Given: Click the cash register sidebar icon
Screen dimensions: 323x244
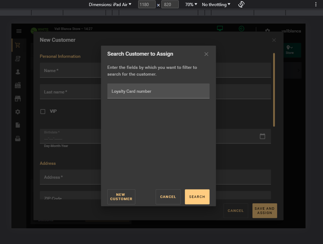Looking at the screenshot, I should pyautogui.click(x=17, y=85).
